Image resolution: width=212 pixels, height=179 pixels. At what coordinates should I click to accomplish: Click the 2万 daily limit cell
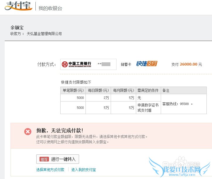(x=98, y=98)
